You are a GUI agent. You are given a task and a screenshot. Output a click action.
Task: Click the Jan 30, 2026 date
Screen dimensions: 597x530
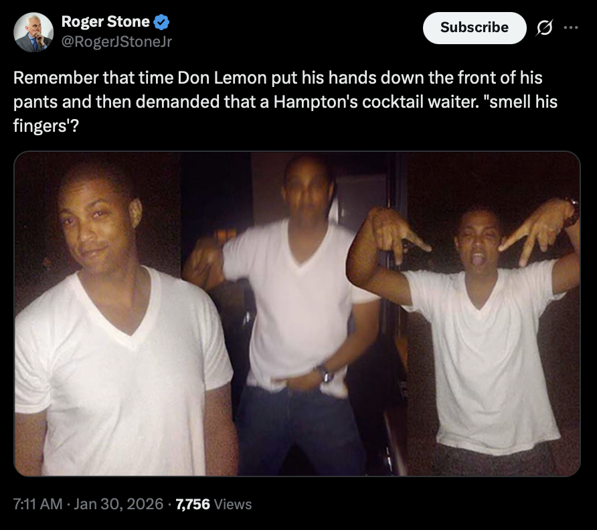(x=118, y=504)
